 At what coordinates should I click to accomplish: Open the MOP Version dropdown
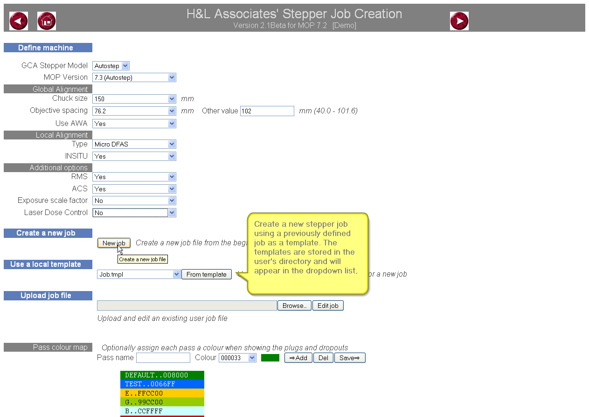point(134,77)
